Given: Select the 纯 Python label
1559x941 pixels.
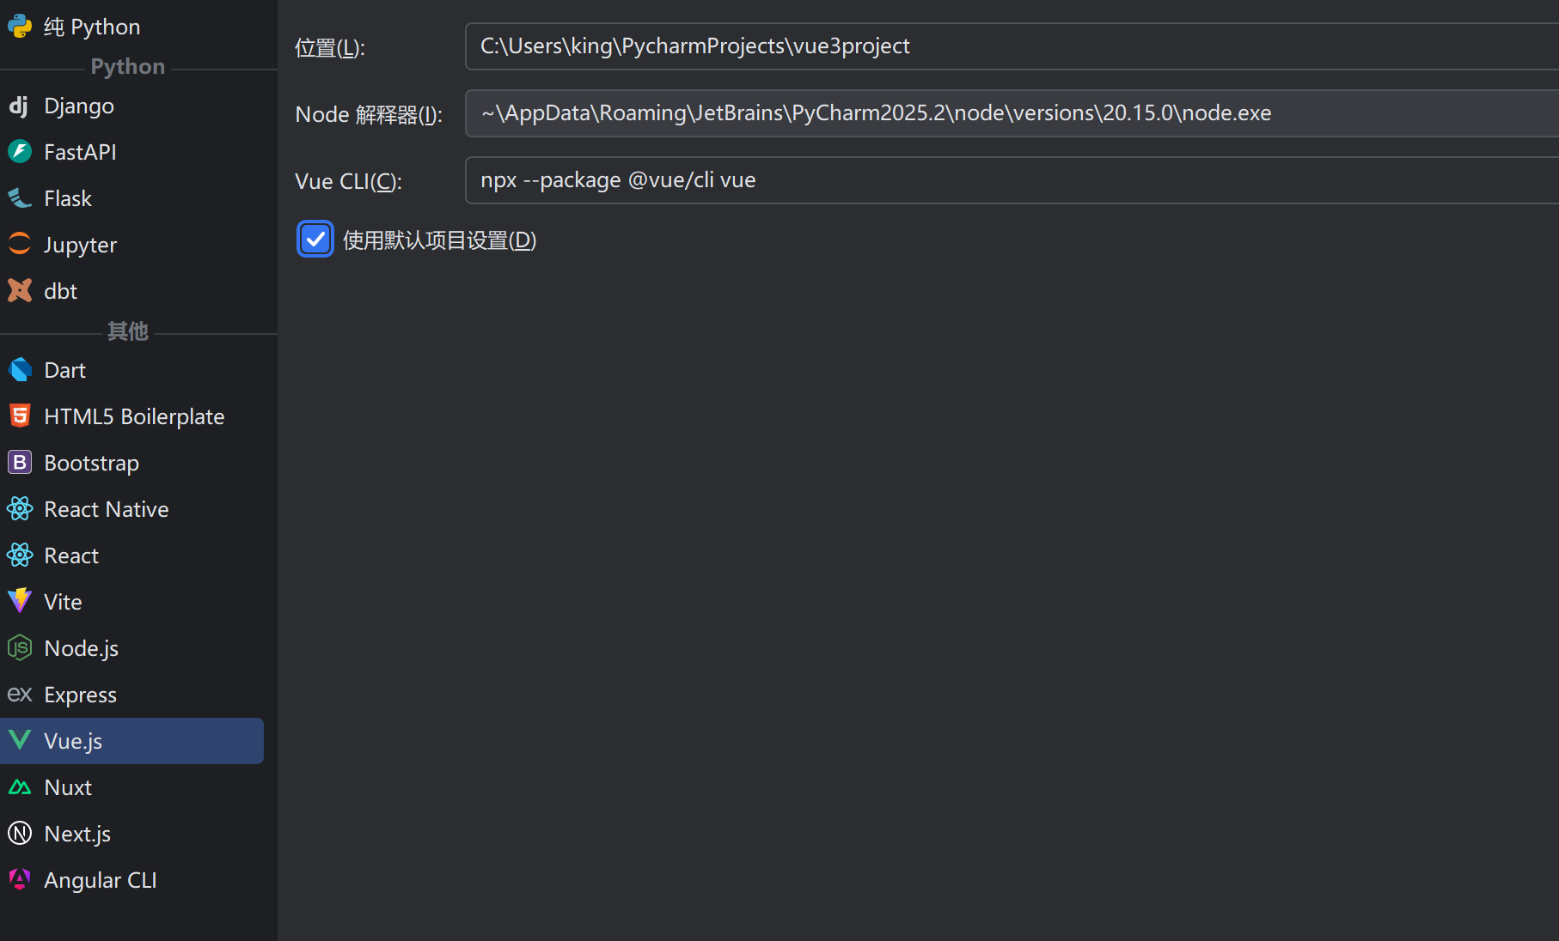Looking at the screenshot, I should 92,27.
